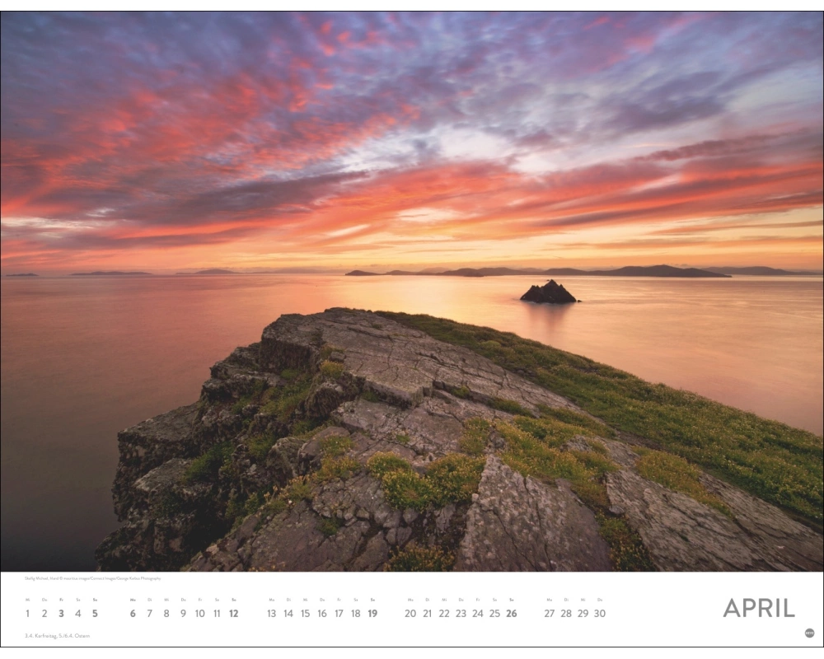The height and width of the screenshot is (659, 824).
Task: Click date 27 in the last week
Action: (x=550, y=614)
